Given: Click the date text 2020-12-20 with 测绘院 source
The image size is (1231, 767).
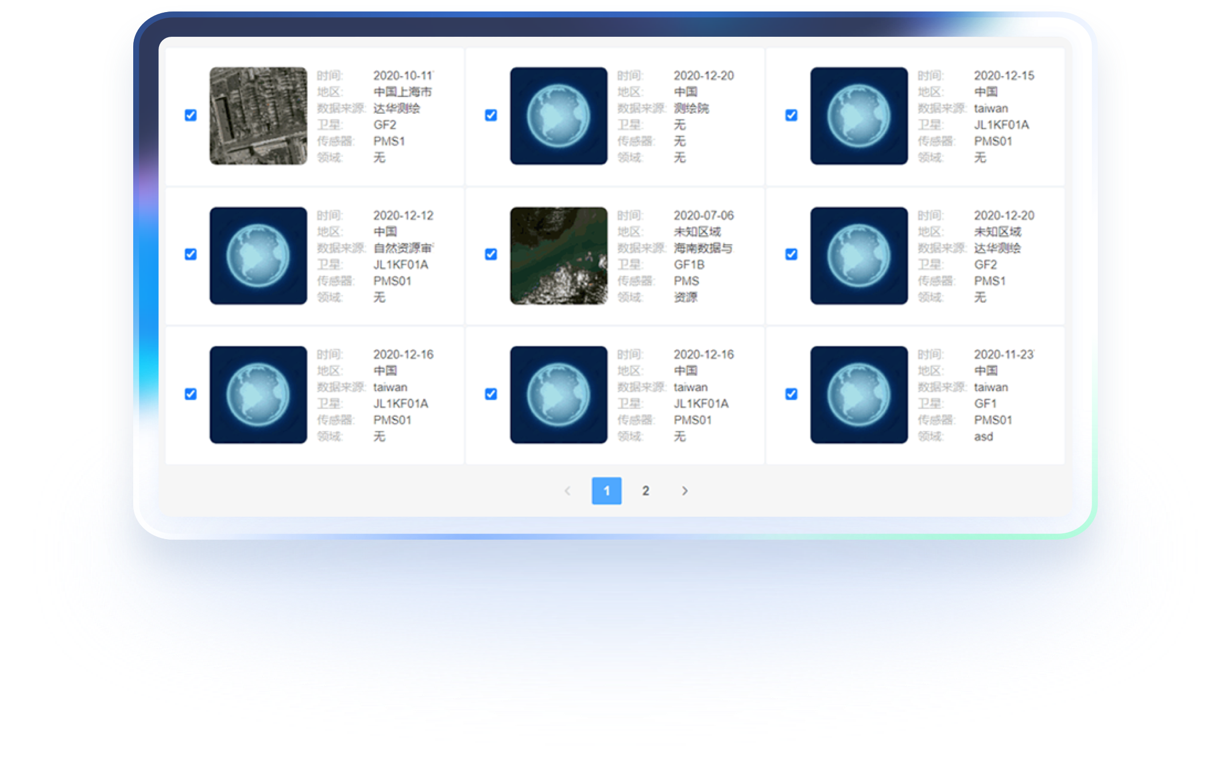Looking at the screenshot, I should (703, 76).
